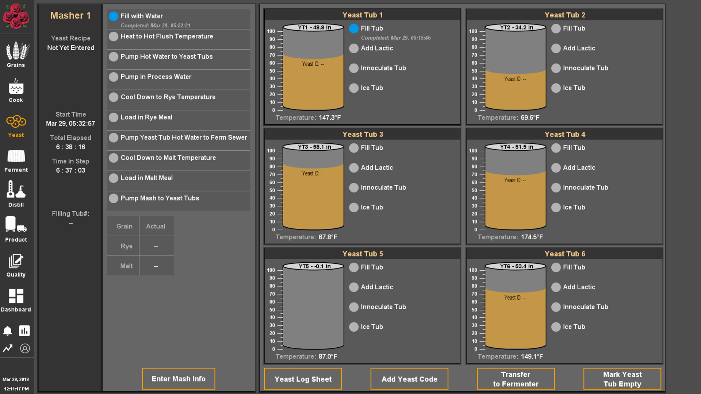Click 'Not Yet Entered' yeast recipe text
The image size is (701, 394).
click(x=71, y=48)
